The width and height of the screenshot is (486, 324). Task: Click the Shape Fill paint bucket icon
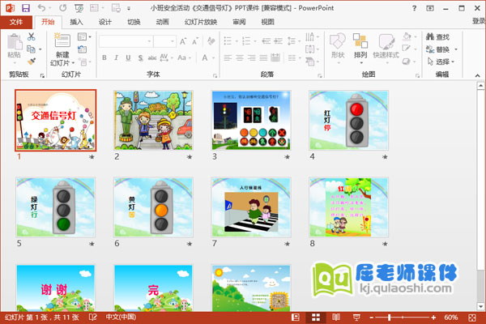[x=407, y=36]
